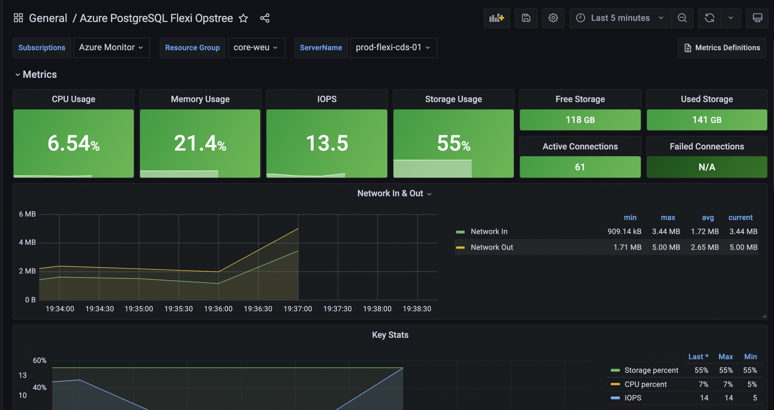Star the dashboard as favorite

pyautogui.click(x=243, y=18)
